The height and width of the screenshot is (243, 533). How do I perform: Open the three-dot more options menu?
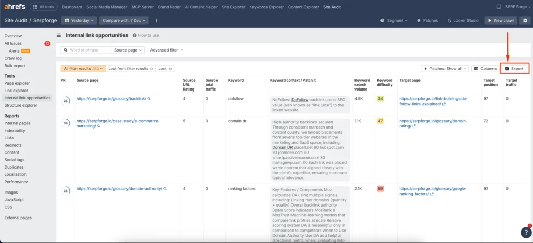pyautogui.click(x=156, y=20)
